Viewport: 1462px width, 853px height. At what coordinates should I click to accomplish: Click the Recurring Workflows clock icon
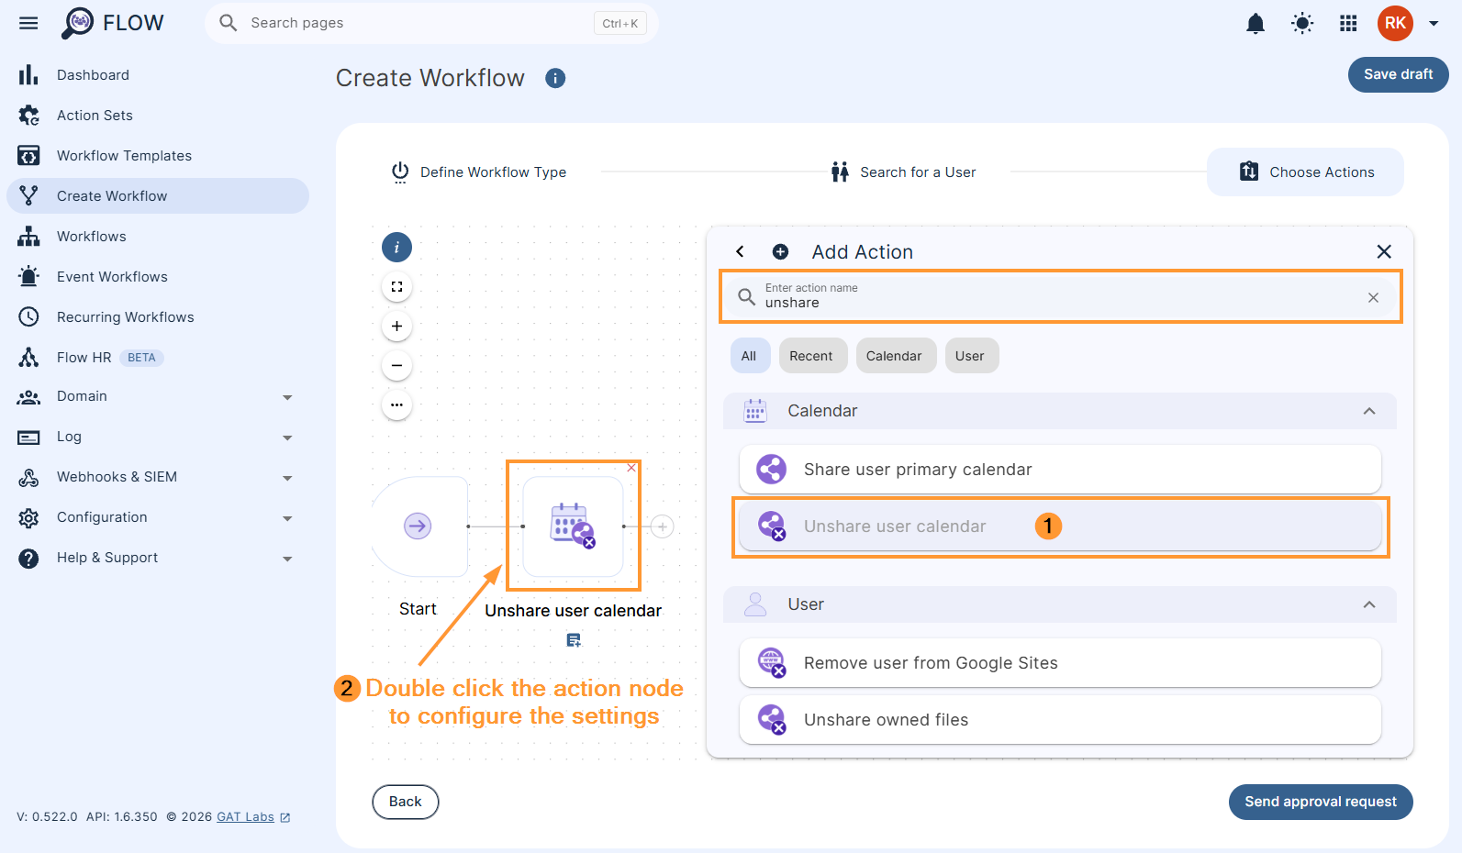pyautogui.click(x=28, y=317)
